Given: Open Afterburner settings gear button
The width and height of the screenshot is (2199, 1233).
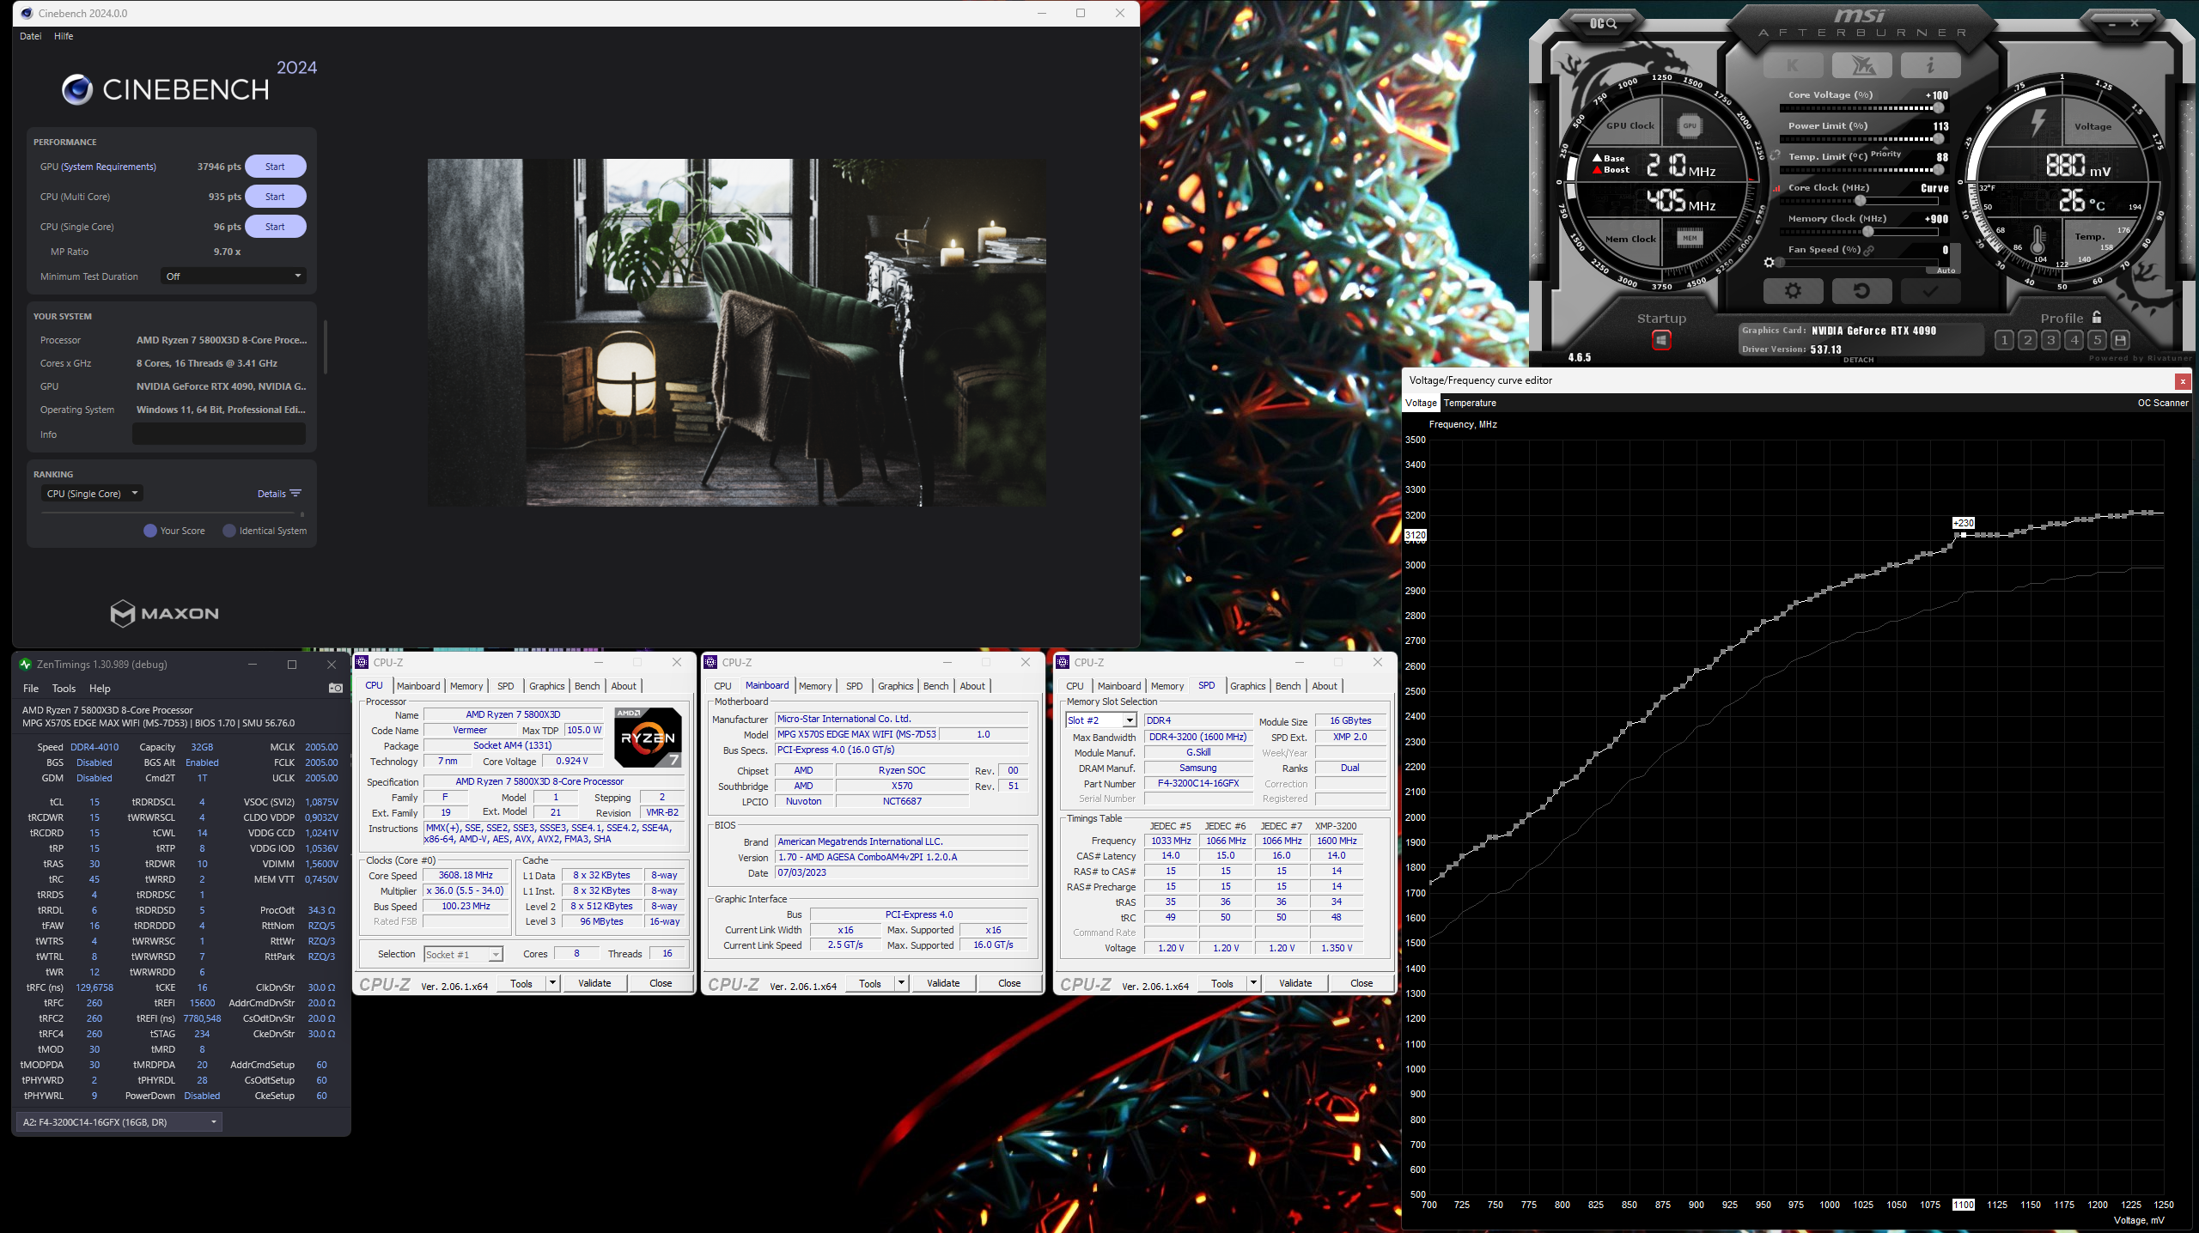Looking at the screenshot, I should tap(1793, 291).
